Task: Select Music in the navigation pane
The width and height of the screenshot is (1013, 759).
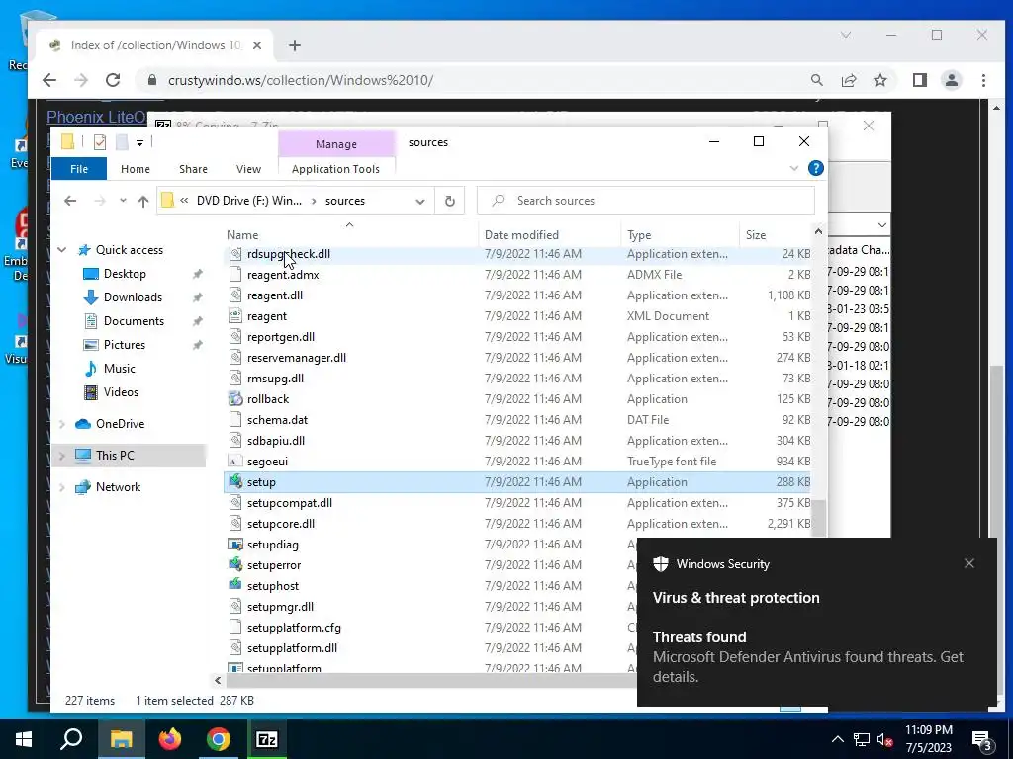Action: (120, 369)
